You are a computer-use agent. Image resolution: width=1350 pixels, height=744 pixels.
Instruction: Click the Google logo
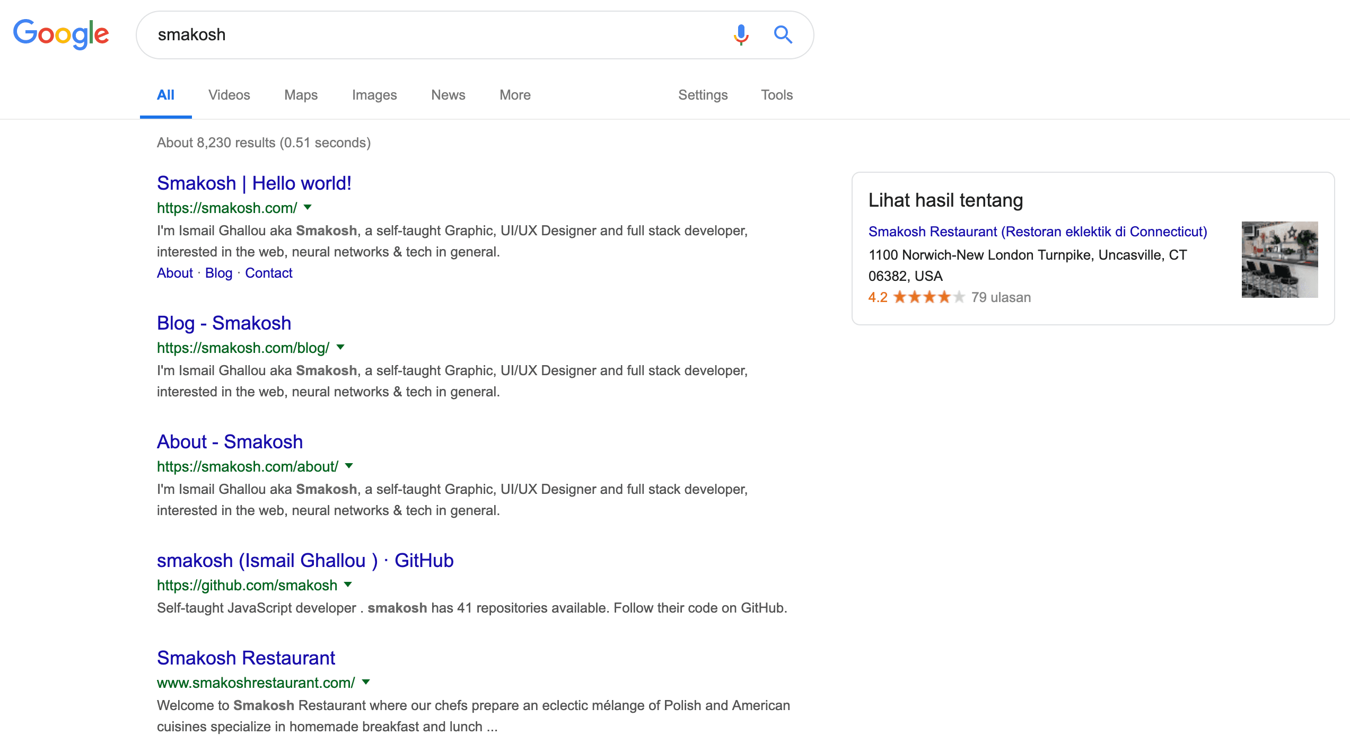(59, 35)
